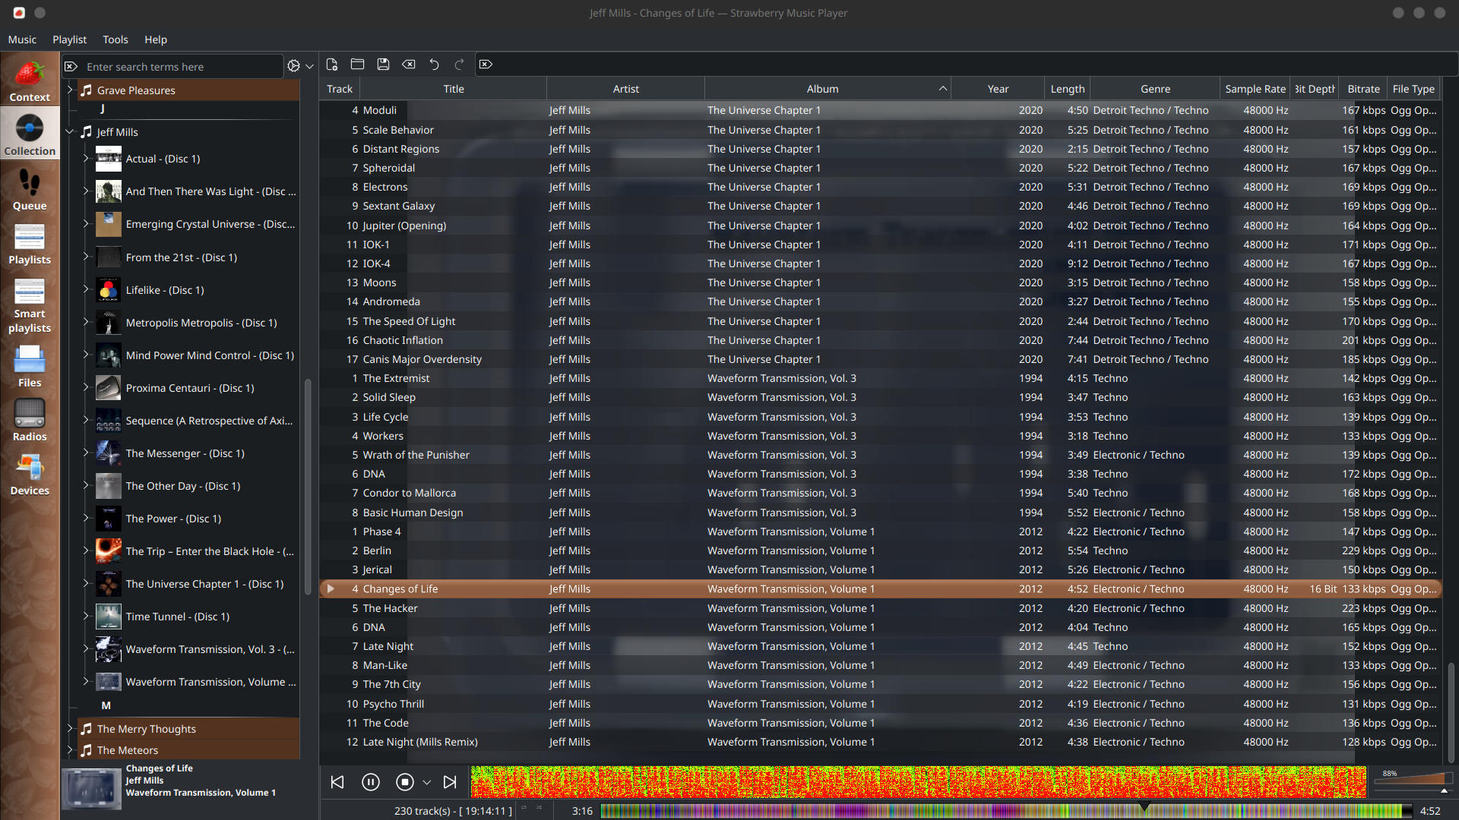Click the collection settings gear icon
The image size is (1459, 820).
tap(293, 67)
